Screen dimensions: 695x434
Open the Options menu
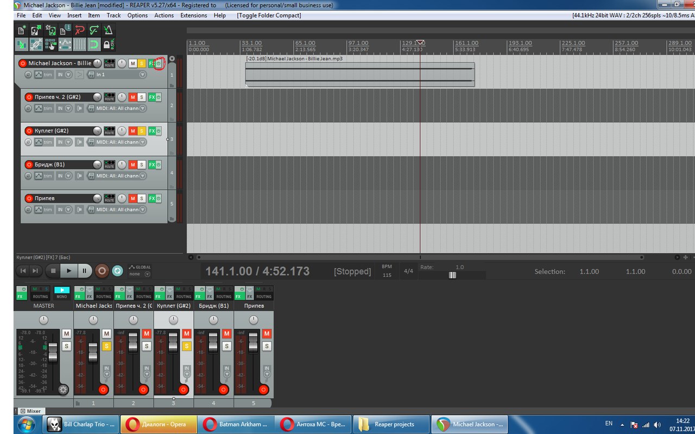137,15
